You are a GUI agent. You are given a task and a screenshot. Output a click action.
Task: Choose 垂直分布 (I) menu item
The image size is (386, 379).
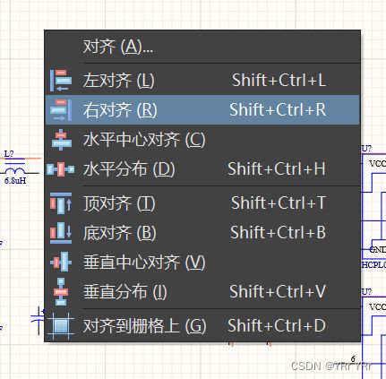pyautogui.click(x=202, y=291)
